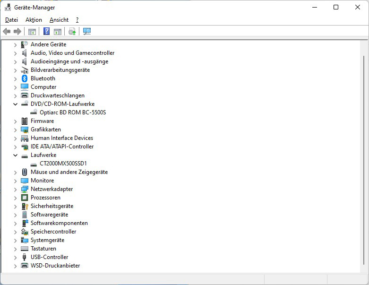369x285 pixels.
Task: Click the Firmware chip icon
Action: (25, 121)
